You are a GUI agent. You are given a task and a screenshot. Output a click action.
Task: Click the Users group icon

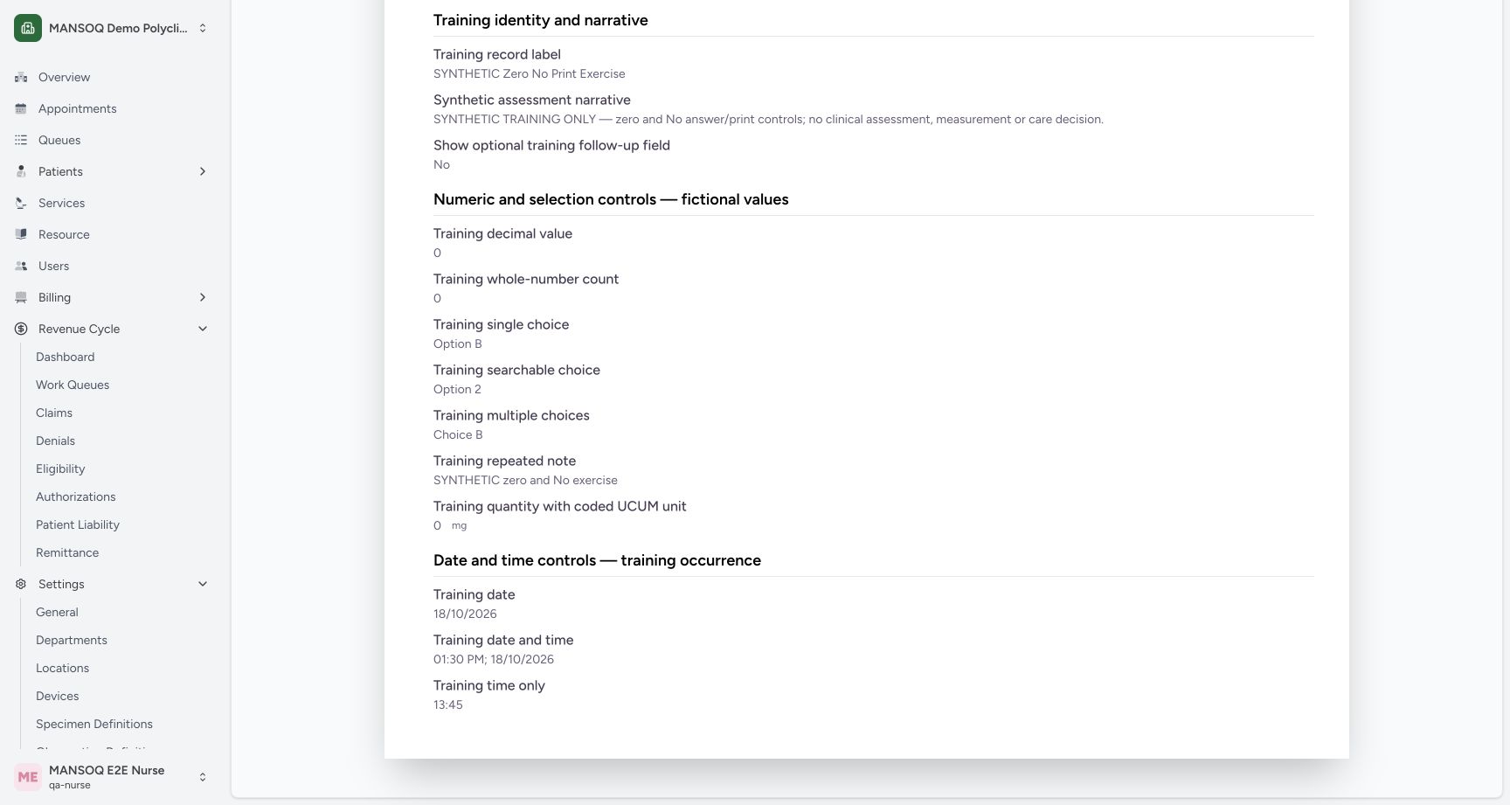pos(21,266)
